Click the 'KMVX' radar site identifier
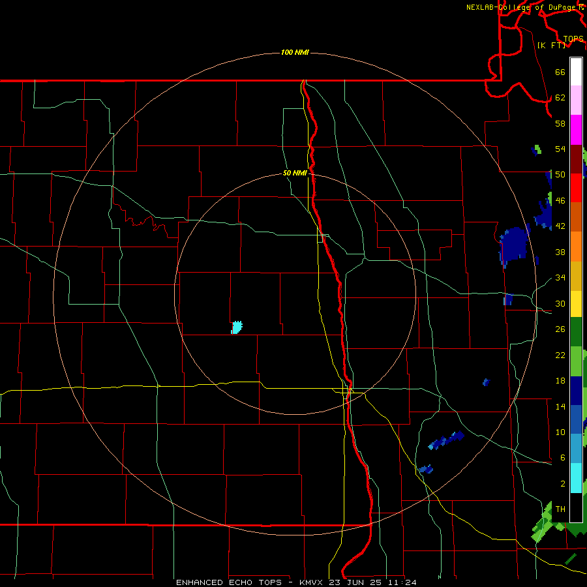This screenshot has height=587, width=587. (310, 582)
